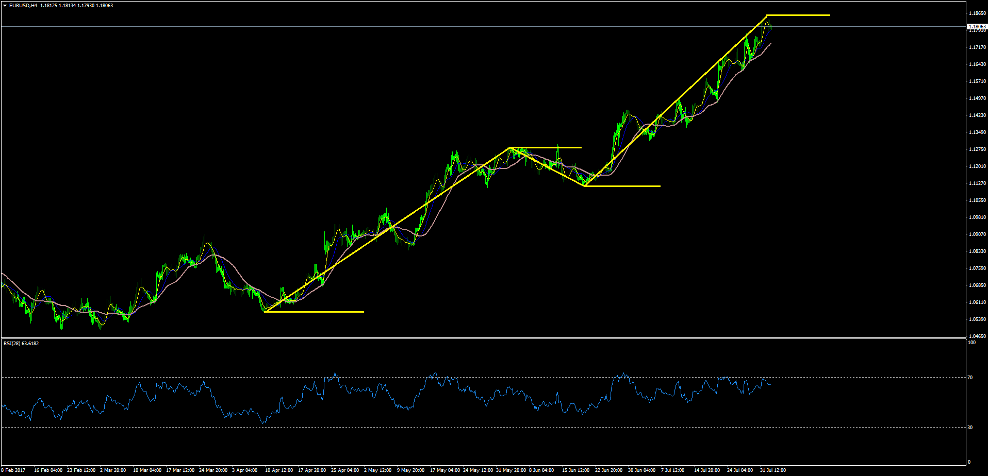Click the 8 Feb 2017 date label

coord(13,470)
